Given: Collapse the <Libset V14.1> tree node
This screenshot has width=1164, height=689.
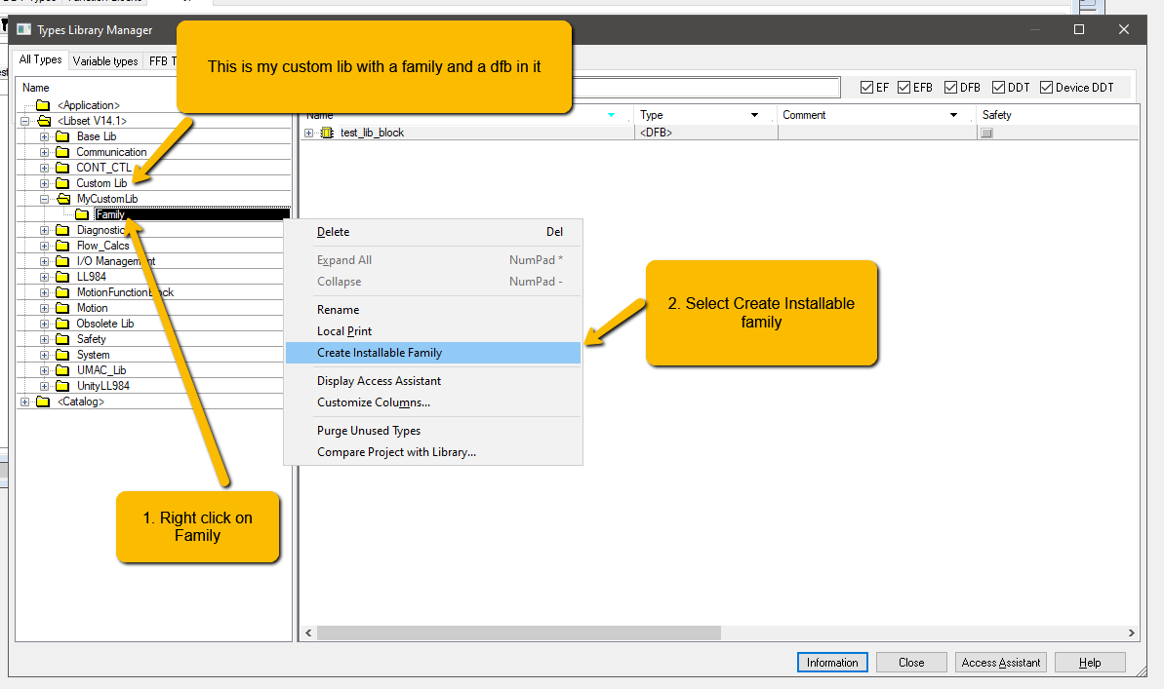Looking at the screenshot, I should pyautogui.click(x=24, y=121).
